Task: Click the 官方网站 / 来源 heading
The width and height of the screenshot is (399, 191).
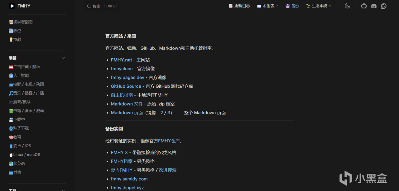Action: [x=121, y=36]
